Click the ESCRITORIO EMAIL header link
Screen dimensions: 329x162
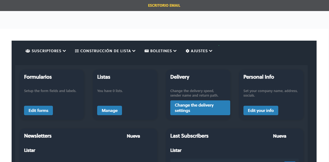pyautogui.click(x=164, y=5)
